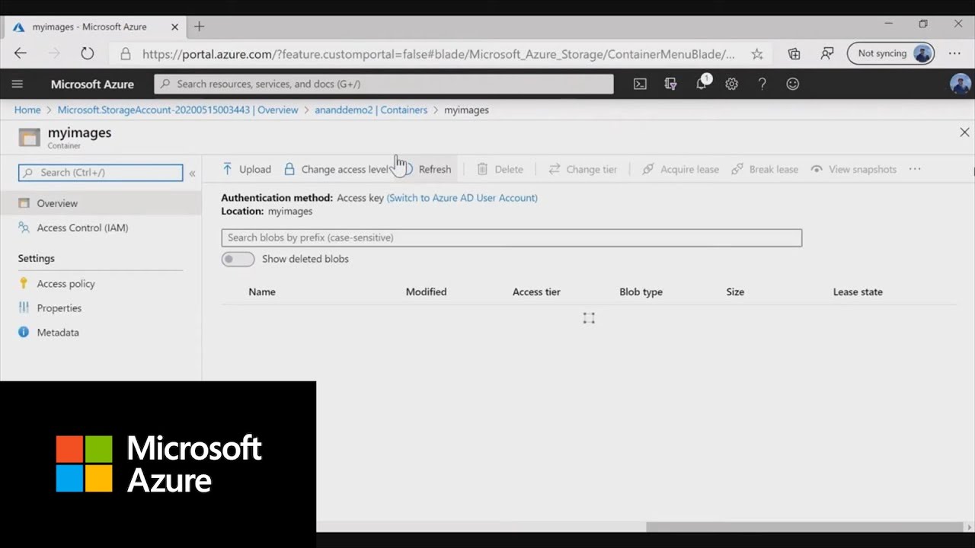
Task: Click Break lease
Action: click(765, 170)
